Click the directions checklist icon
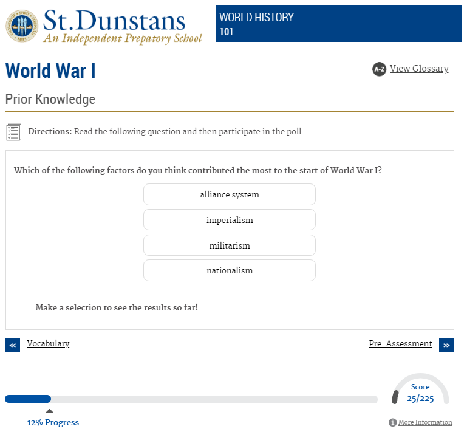Screen dimensions: 467x432 [14, 132]
